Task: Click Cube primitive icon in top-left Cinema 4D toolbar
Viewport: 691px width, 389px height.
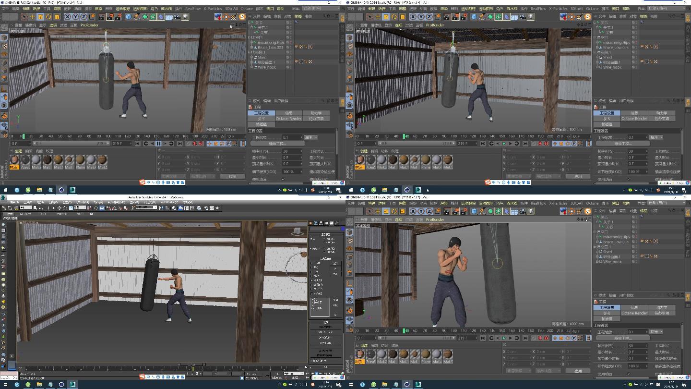Action: pos(128,17)
